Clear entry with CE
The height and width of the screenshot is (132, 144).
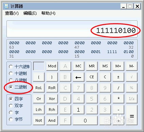point(92,77)
